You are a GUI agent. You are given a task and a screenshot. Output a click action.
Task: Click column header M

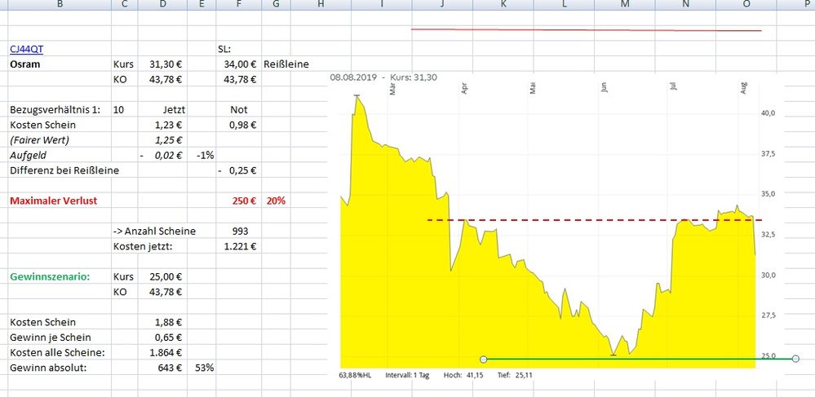click(625, 5)
